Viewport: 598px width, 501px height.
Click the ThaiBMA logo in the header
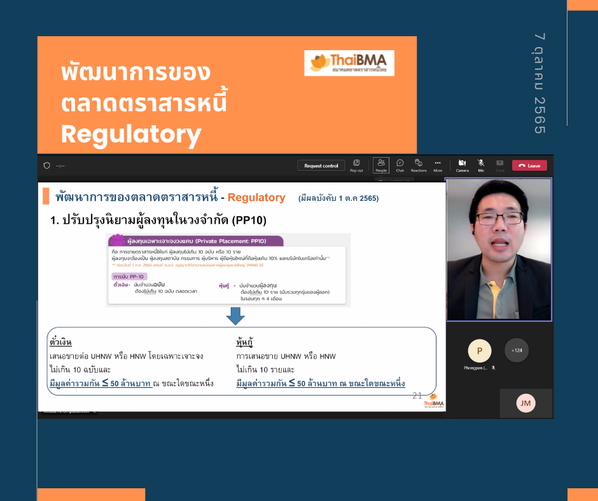(349, 63)
